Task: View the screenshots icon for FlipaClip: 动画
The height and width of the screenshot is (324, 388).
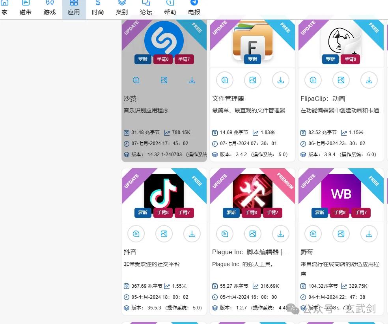Action: tap(341, 80)
